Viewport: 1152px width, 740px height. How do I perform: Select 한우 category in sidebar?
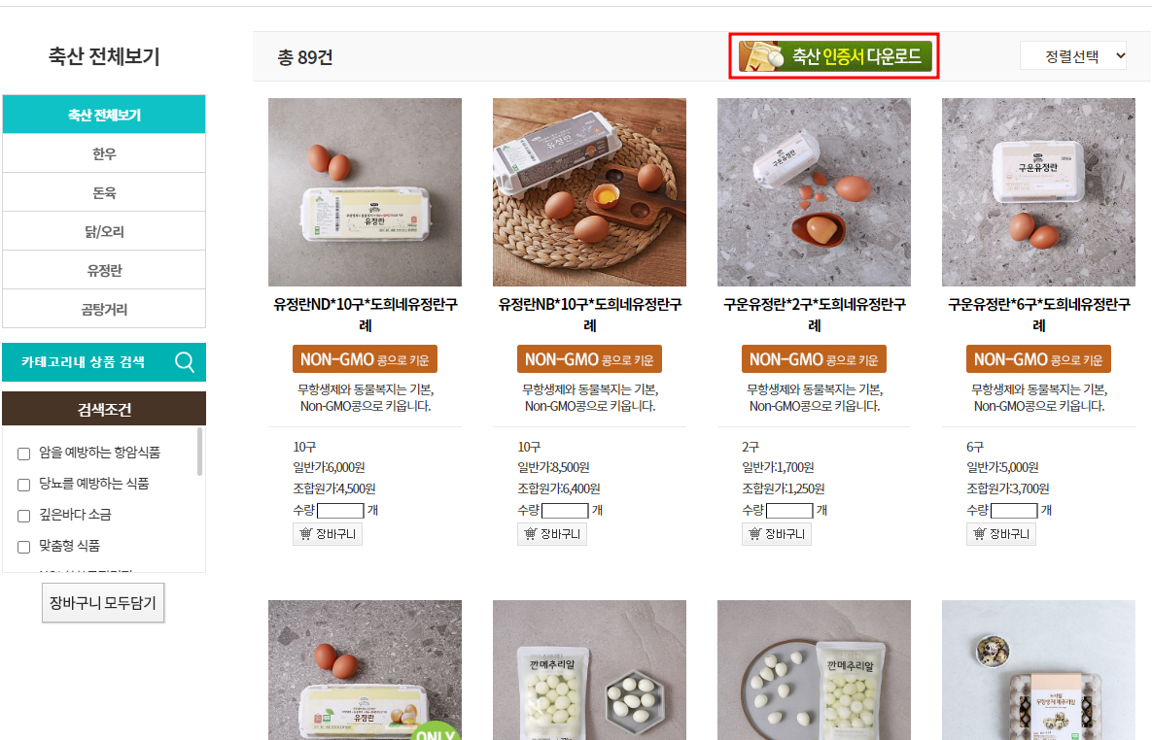pos(104,153)
